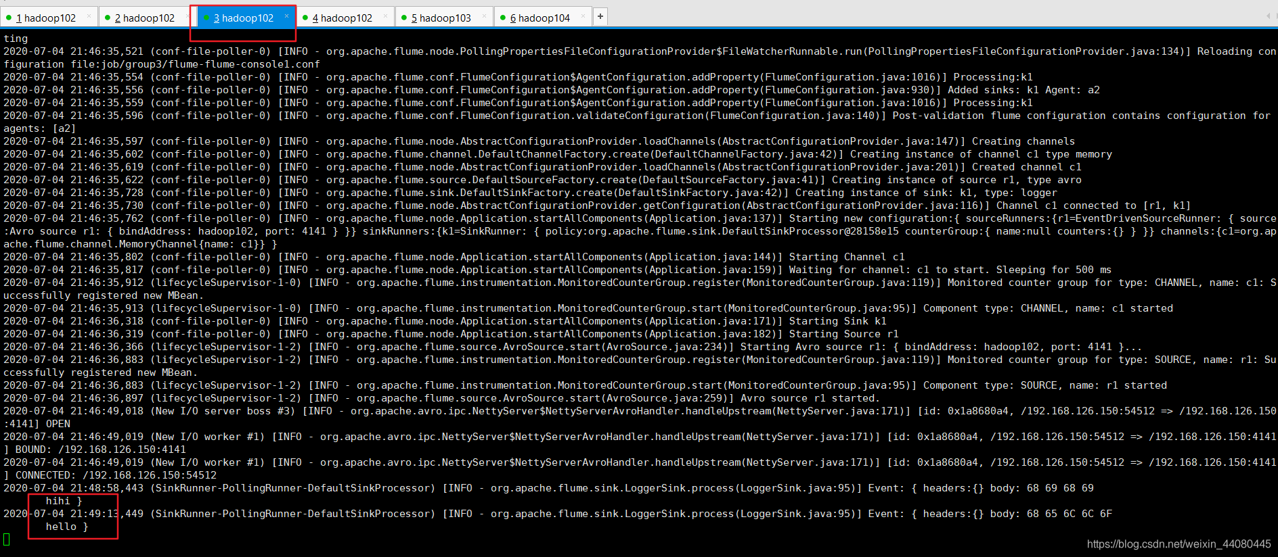Open the 5 hadoop103 session tab
The height and width of the screenshot is (557, 1278).
pyautogui.click(x=444, y=18)
